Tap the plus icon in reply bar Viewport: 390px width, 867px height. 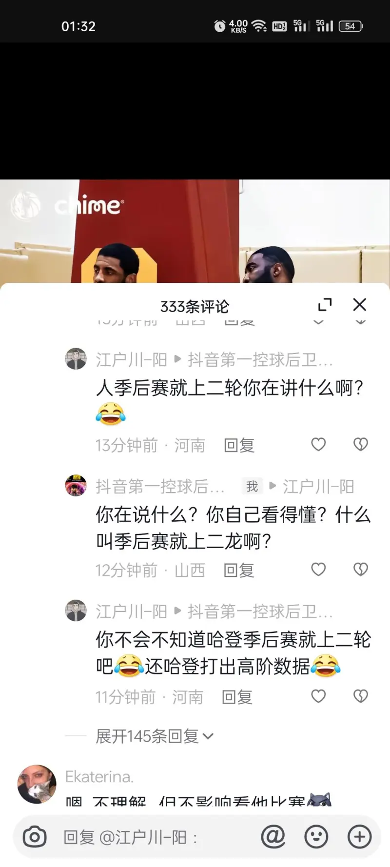[359, 837]
